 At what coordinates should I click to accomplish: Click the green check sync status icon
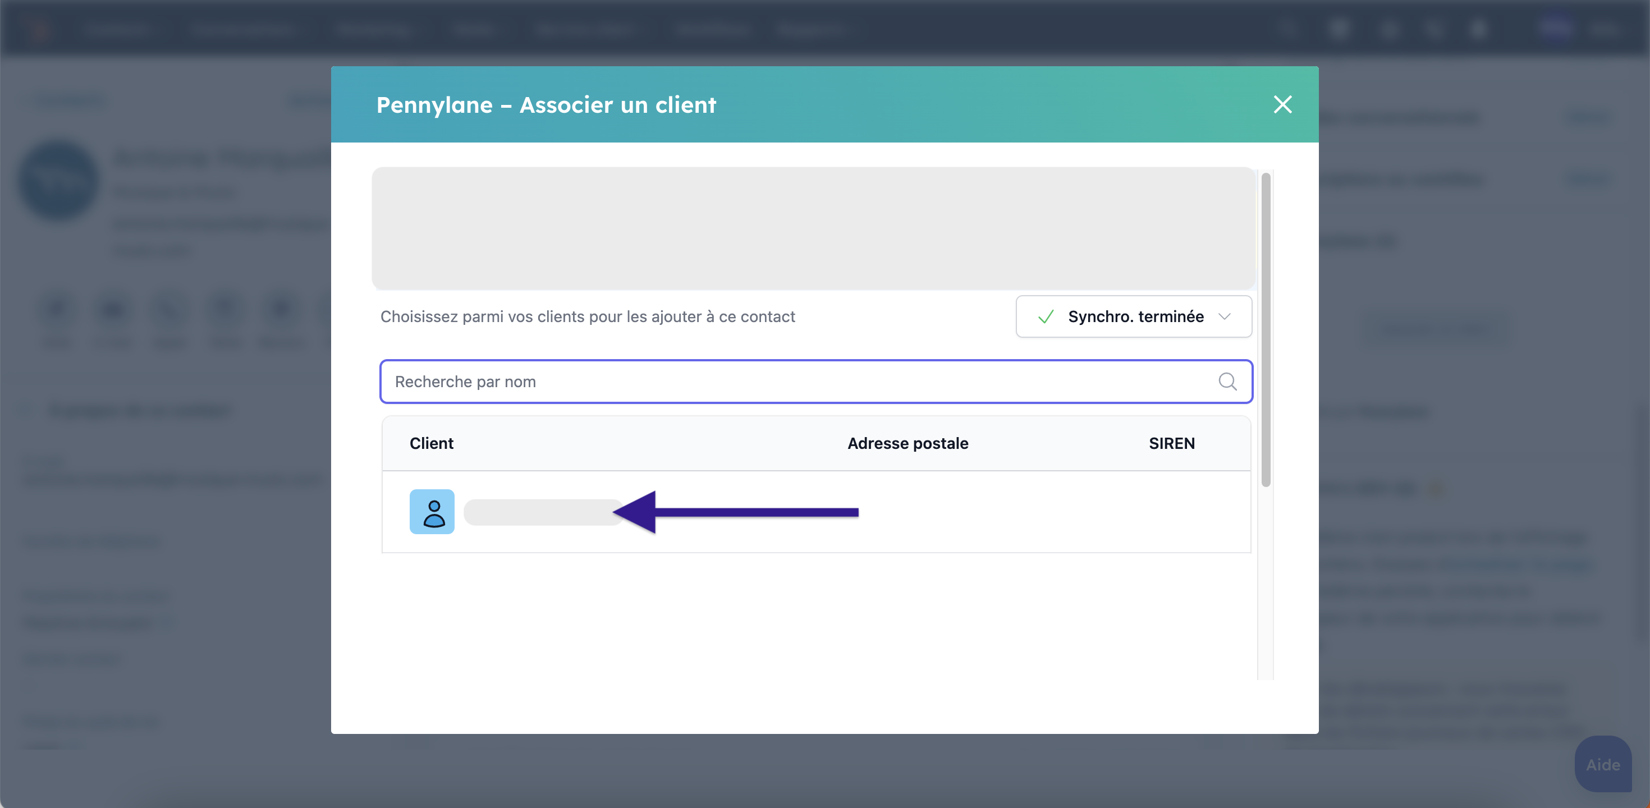click(1046, 316)
